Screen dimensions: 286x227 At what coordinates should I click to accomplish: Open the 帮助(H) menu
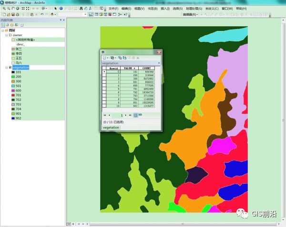point(241,9)
